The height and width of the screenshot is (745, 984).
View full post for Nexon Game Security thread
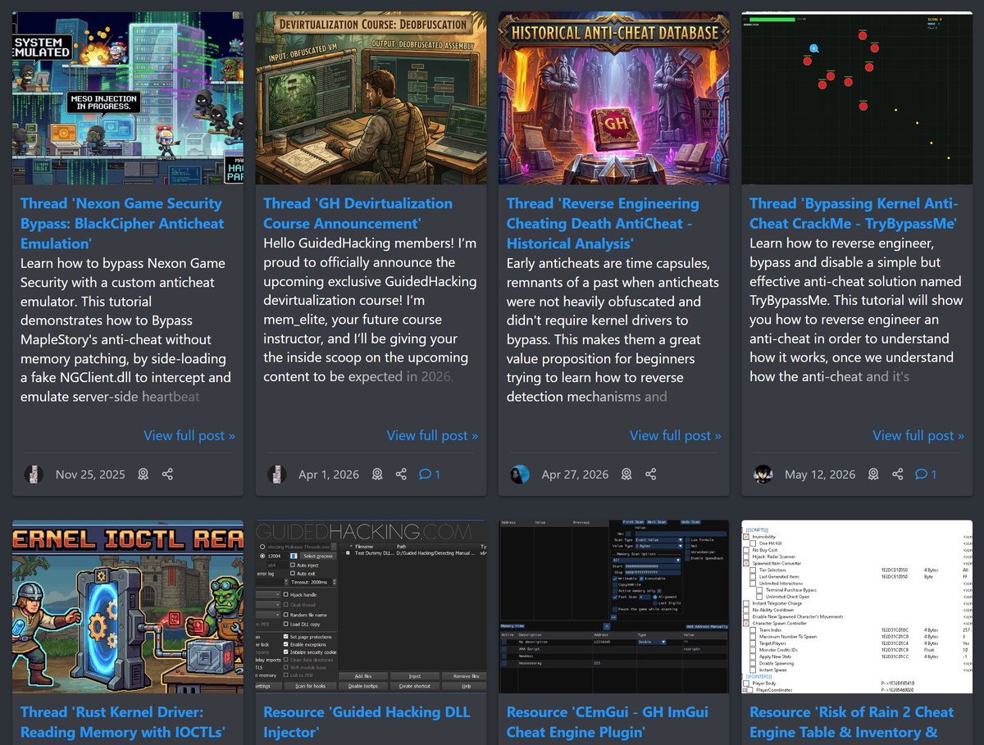point(189,436)
